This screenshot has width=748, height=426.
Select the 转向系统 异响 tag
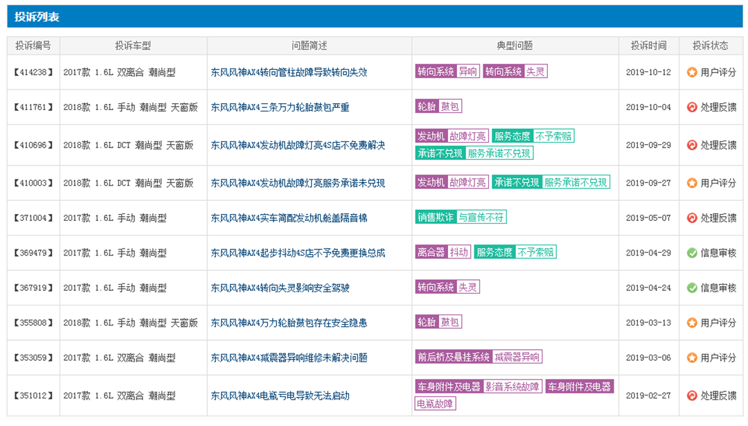pos(447,71)
